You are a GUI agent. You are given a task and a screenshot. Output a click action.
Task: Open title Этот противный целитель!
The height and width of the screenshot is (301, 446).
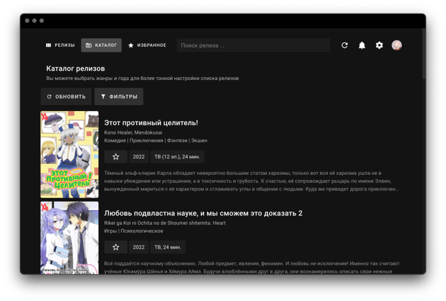(151, 123)
